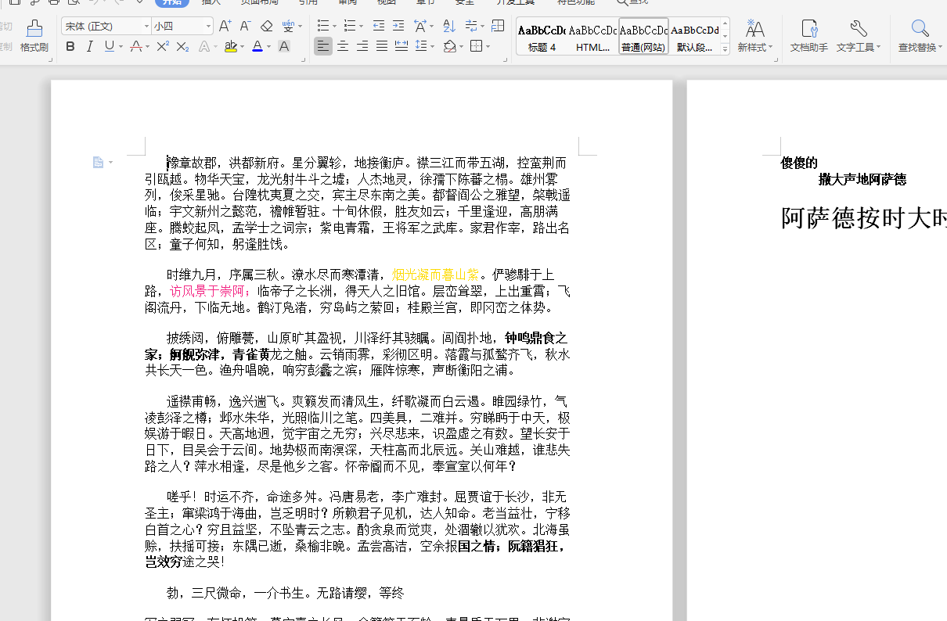Apply yellow text highlight color

[230, 47]
